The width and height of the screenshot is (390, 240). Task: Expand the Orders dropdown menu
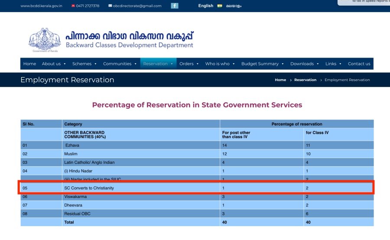tap(189, 64)
